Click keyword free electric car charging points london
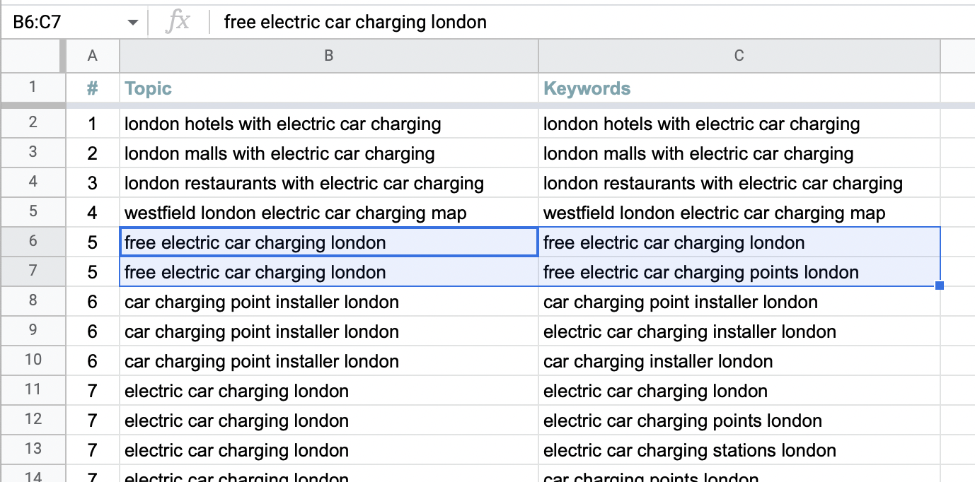 point(739,272)
